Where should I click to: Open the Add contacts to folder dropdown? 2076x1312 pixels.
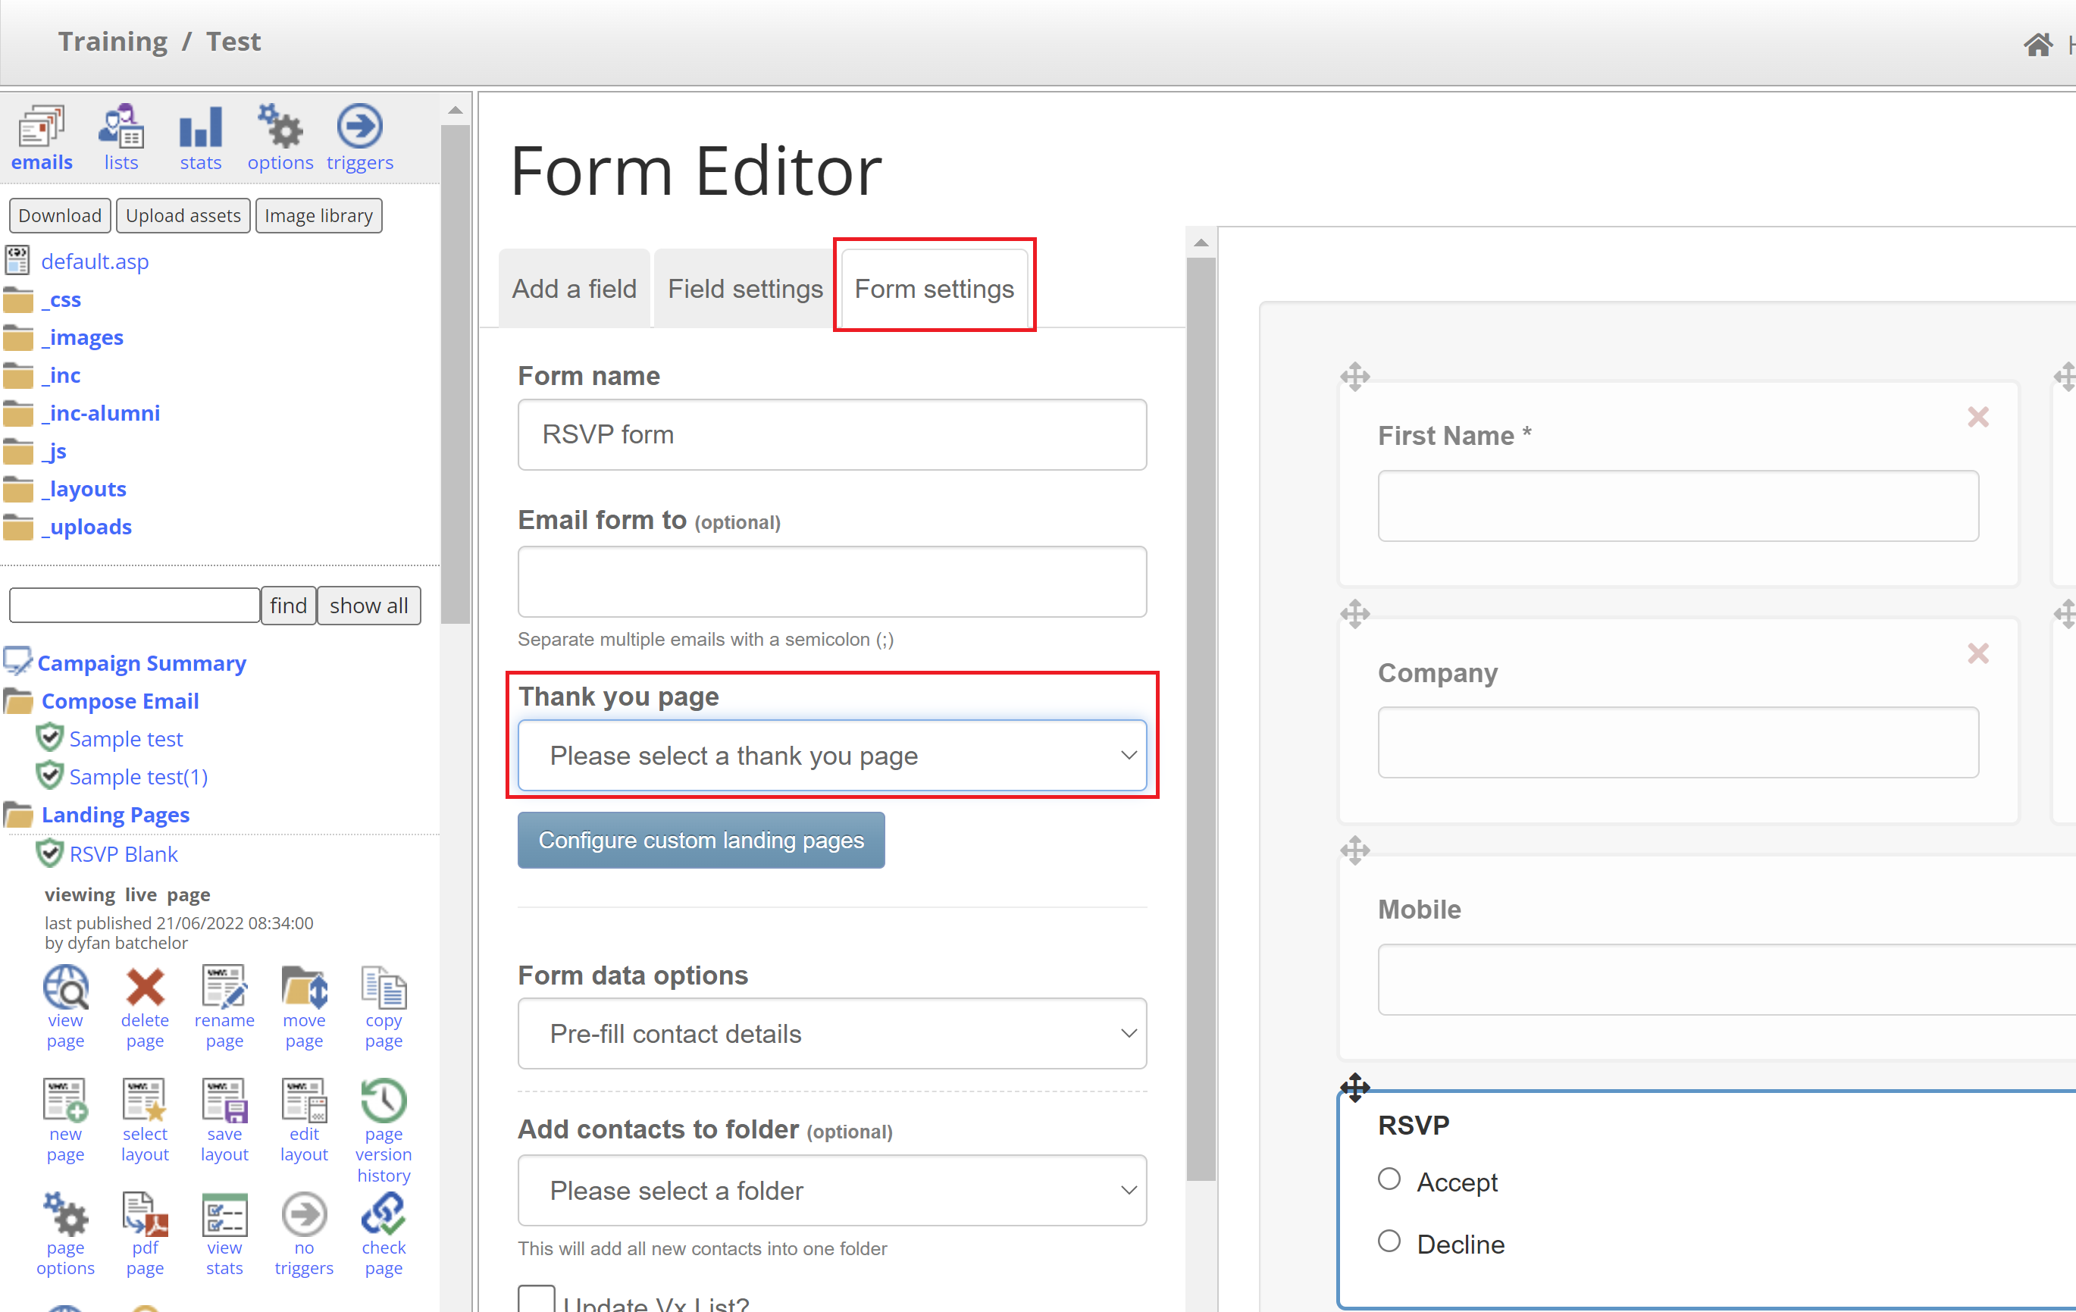[832, 1191]
